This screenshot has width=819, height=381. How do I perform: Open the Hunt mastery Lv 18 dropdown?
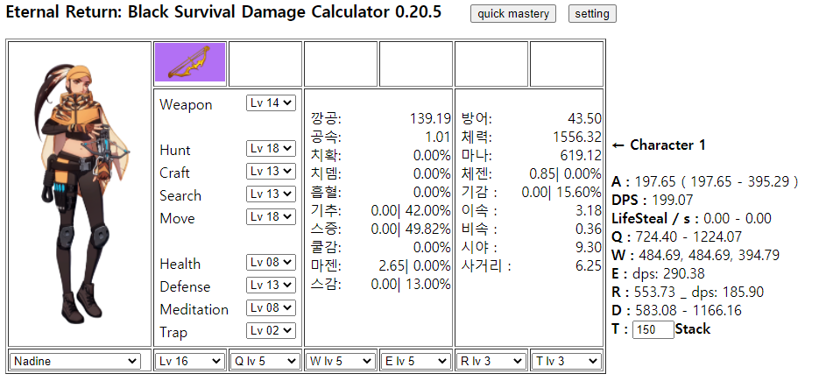click(x=271, y=148)
